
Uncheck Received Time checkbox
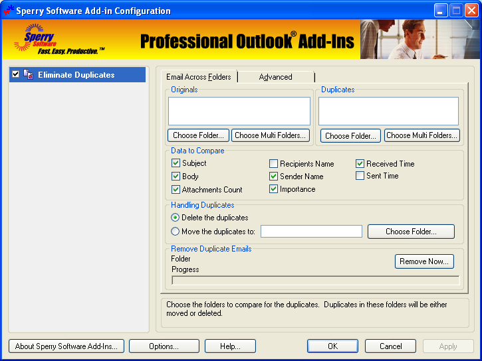click(x=360, y=163)
